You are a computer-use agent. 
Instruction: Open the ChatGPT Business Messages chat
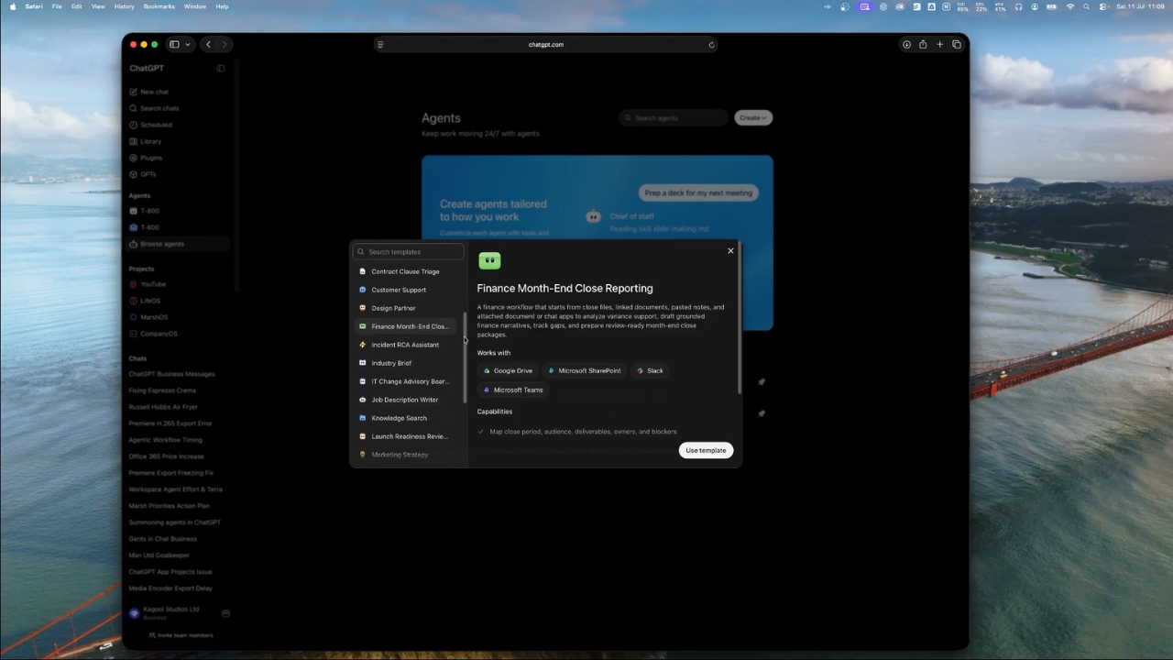click(x=171, y=374)
